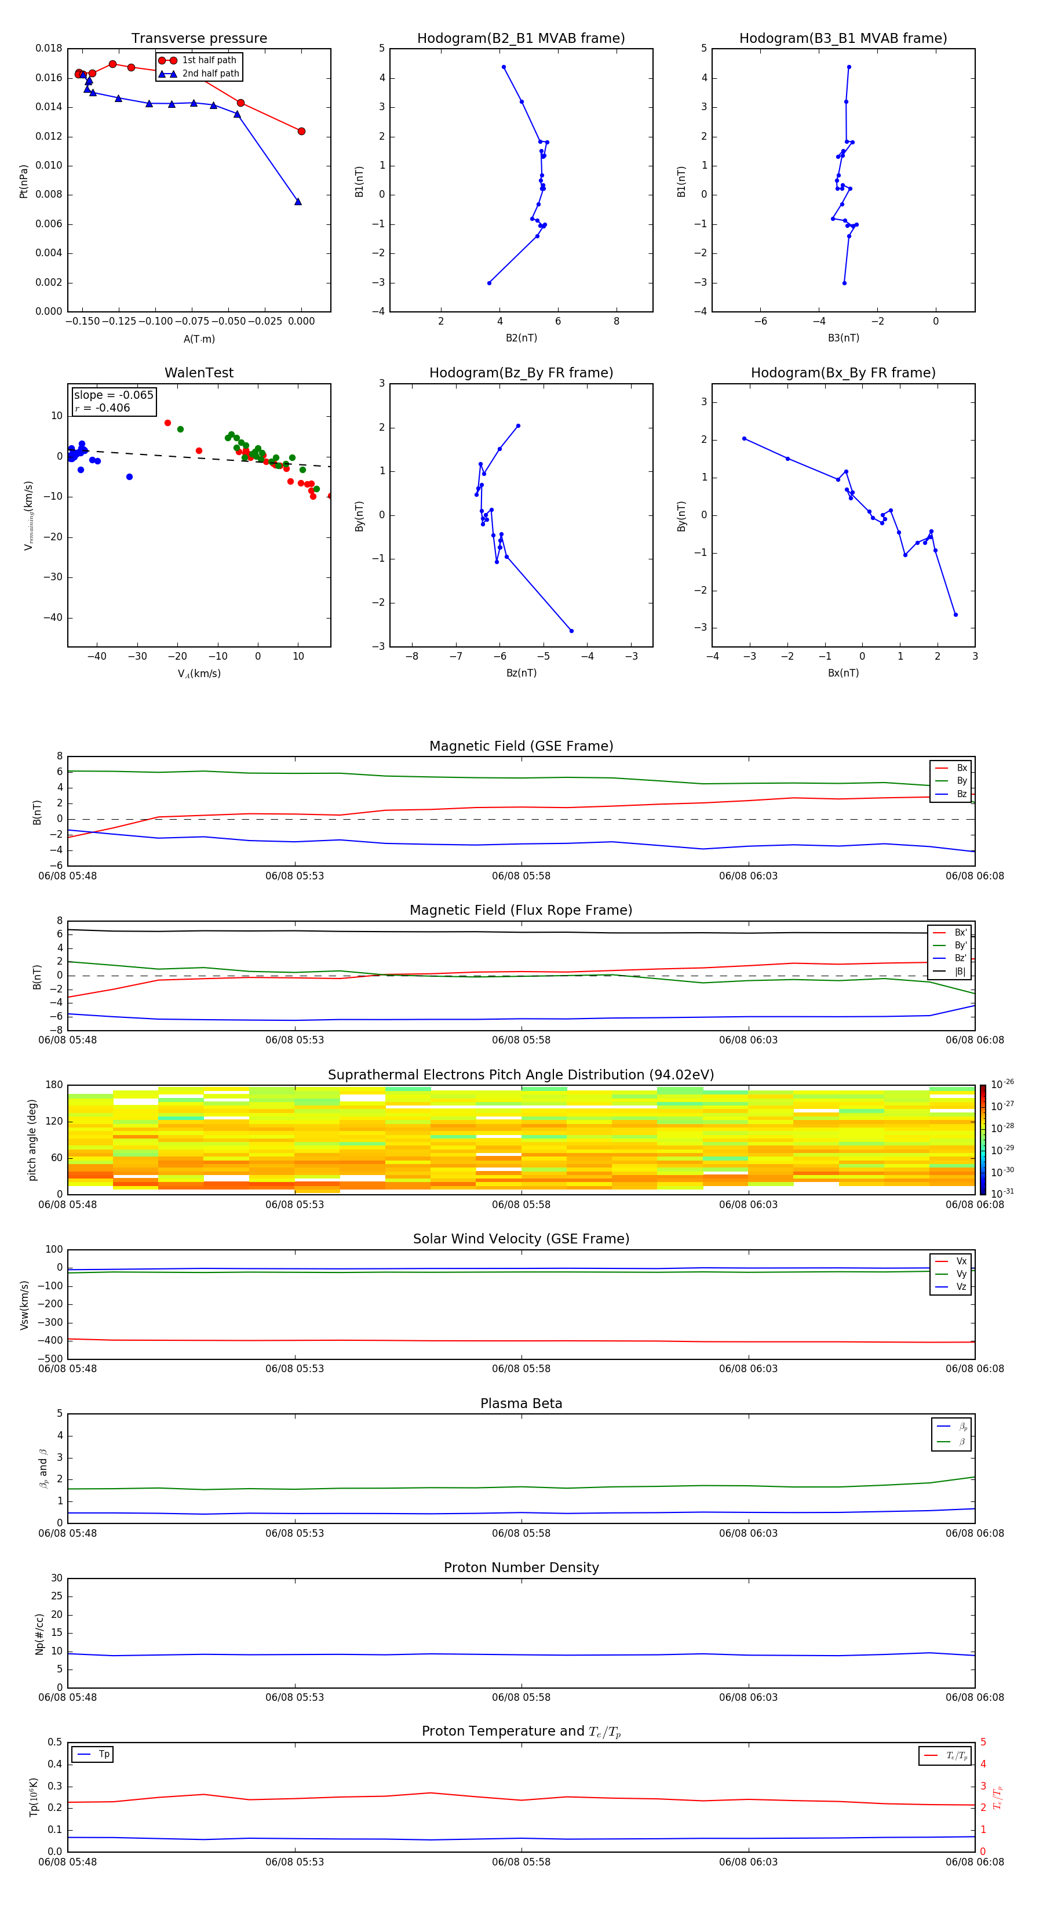Click 'pitch angle (deg)' axis label
This screenshot has width=1043, height=1913.
pyautogui.click(x=32, y=1139)
